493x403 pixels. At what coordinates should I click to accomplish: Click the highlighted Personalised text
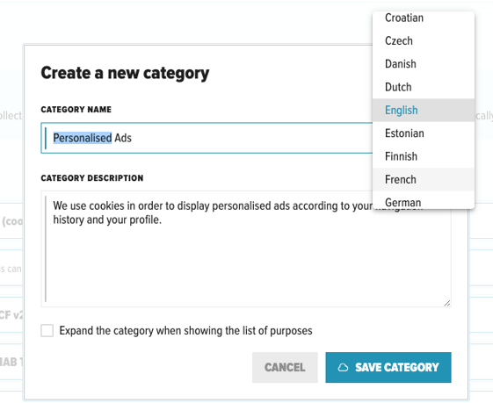tap(83, 138)
